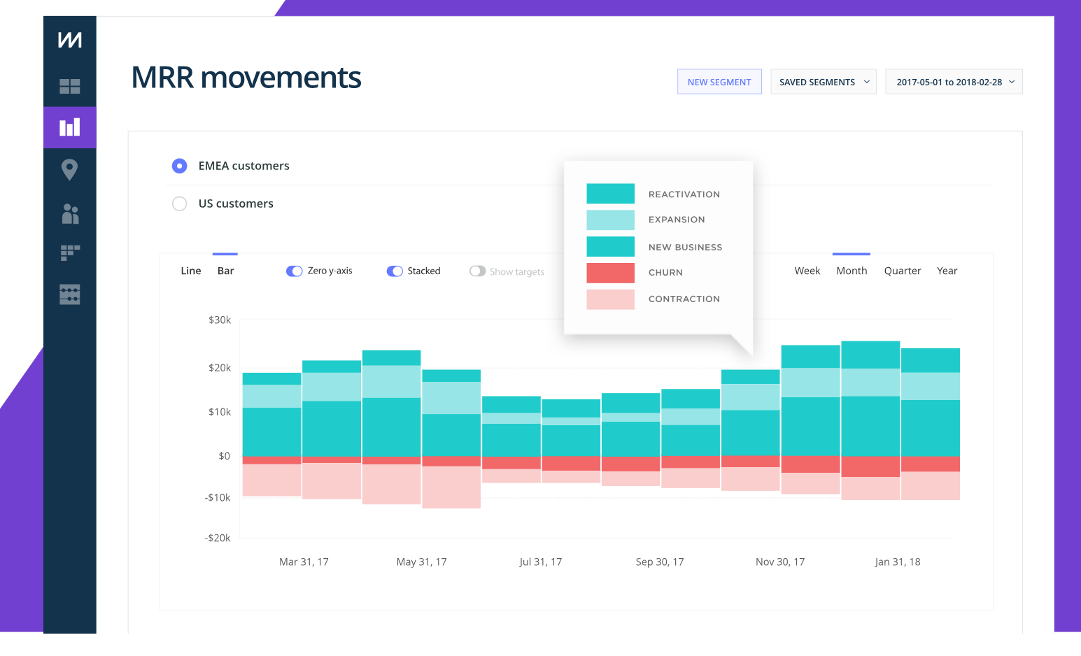The width and height of the screenshot is (1081, 656).
Task: Select the bar chart analytics icon
Action: point(69,127)
